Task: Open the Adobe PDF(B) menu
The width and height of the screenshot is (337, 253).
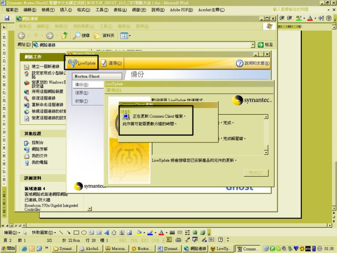Action: click(x=182, y=10)
